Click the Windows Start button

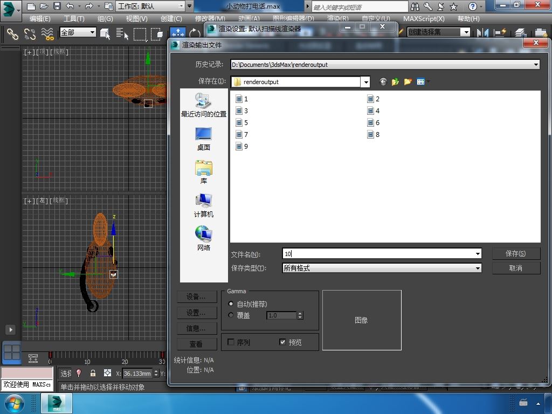(13, 403)
